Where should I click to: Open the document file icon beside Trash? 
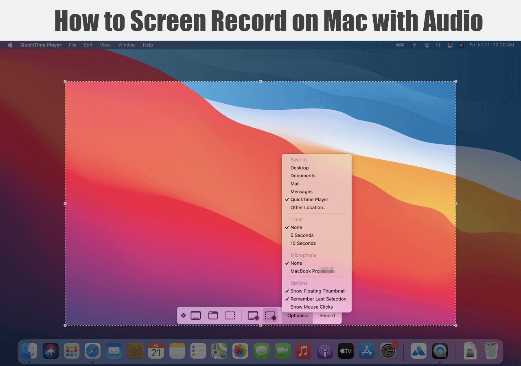tap(471, 351)
